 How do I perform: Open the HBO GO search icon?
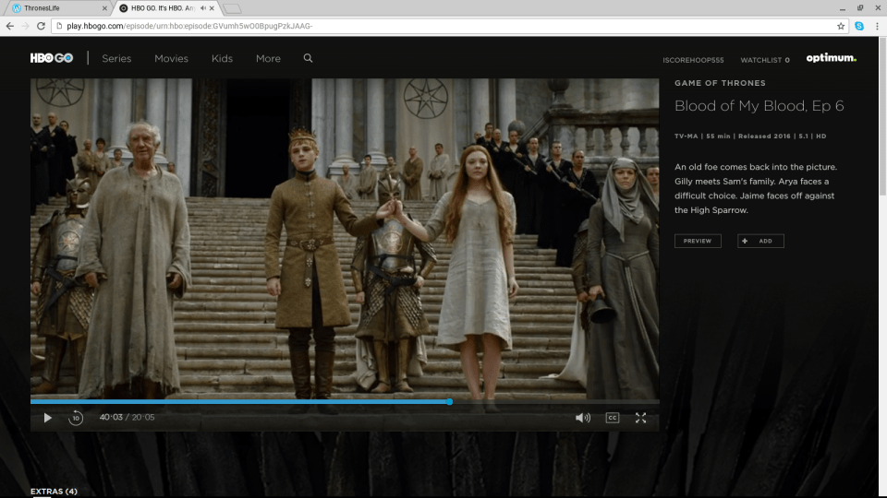(x=308, y=58)
